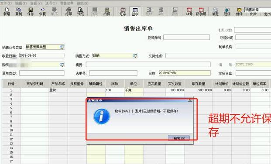Click the SN号 toolbar icon

coord(189,12)
